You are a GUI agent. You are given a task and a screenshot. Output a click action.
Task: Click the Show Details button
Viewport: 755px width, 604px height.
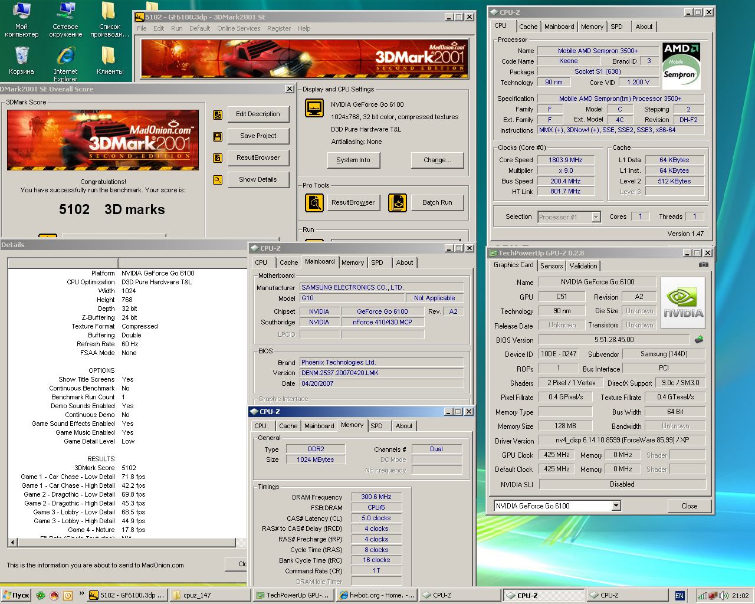(x=258, y=180)
